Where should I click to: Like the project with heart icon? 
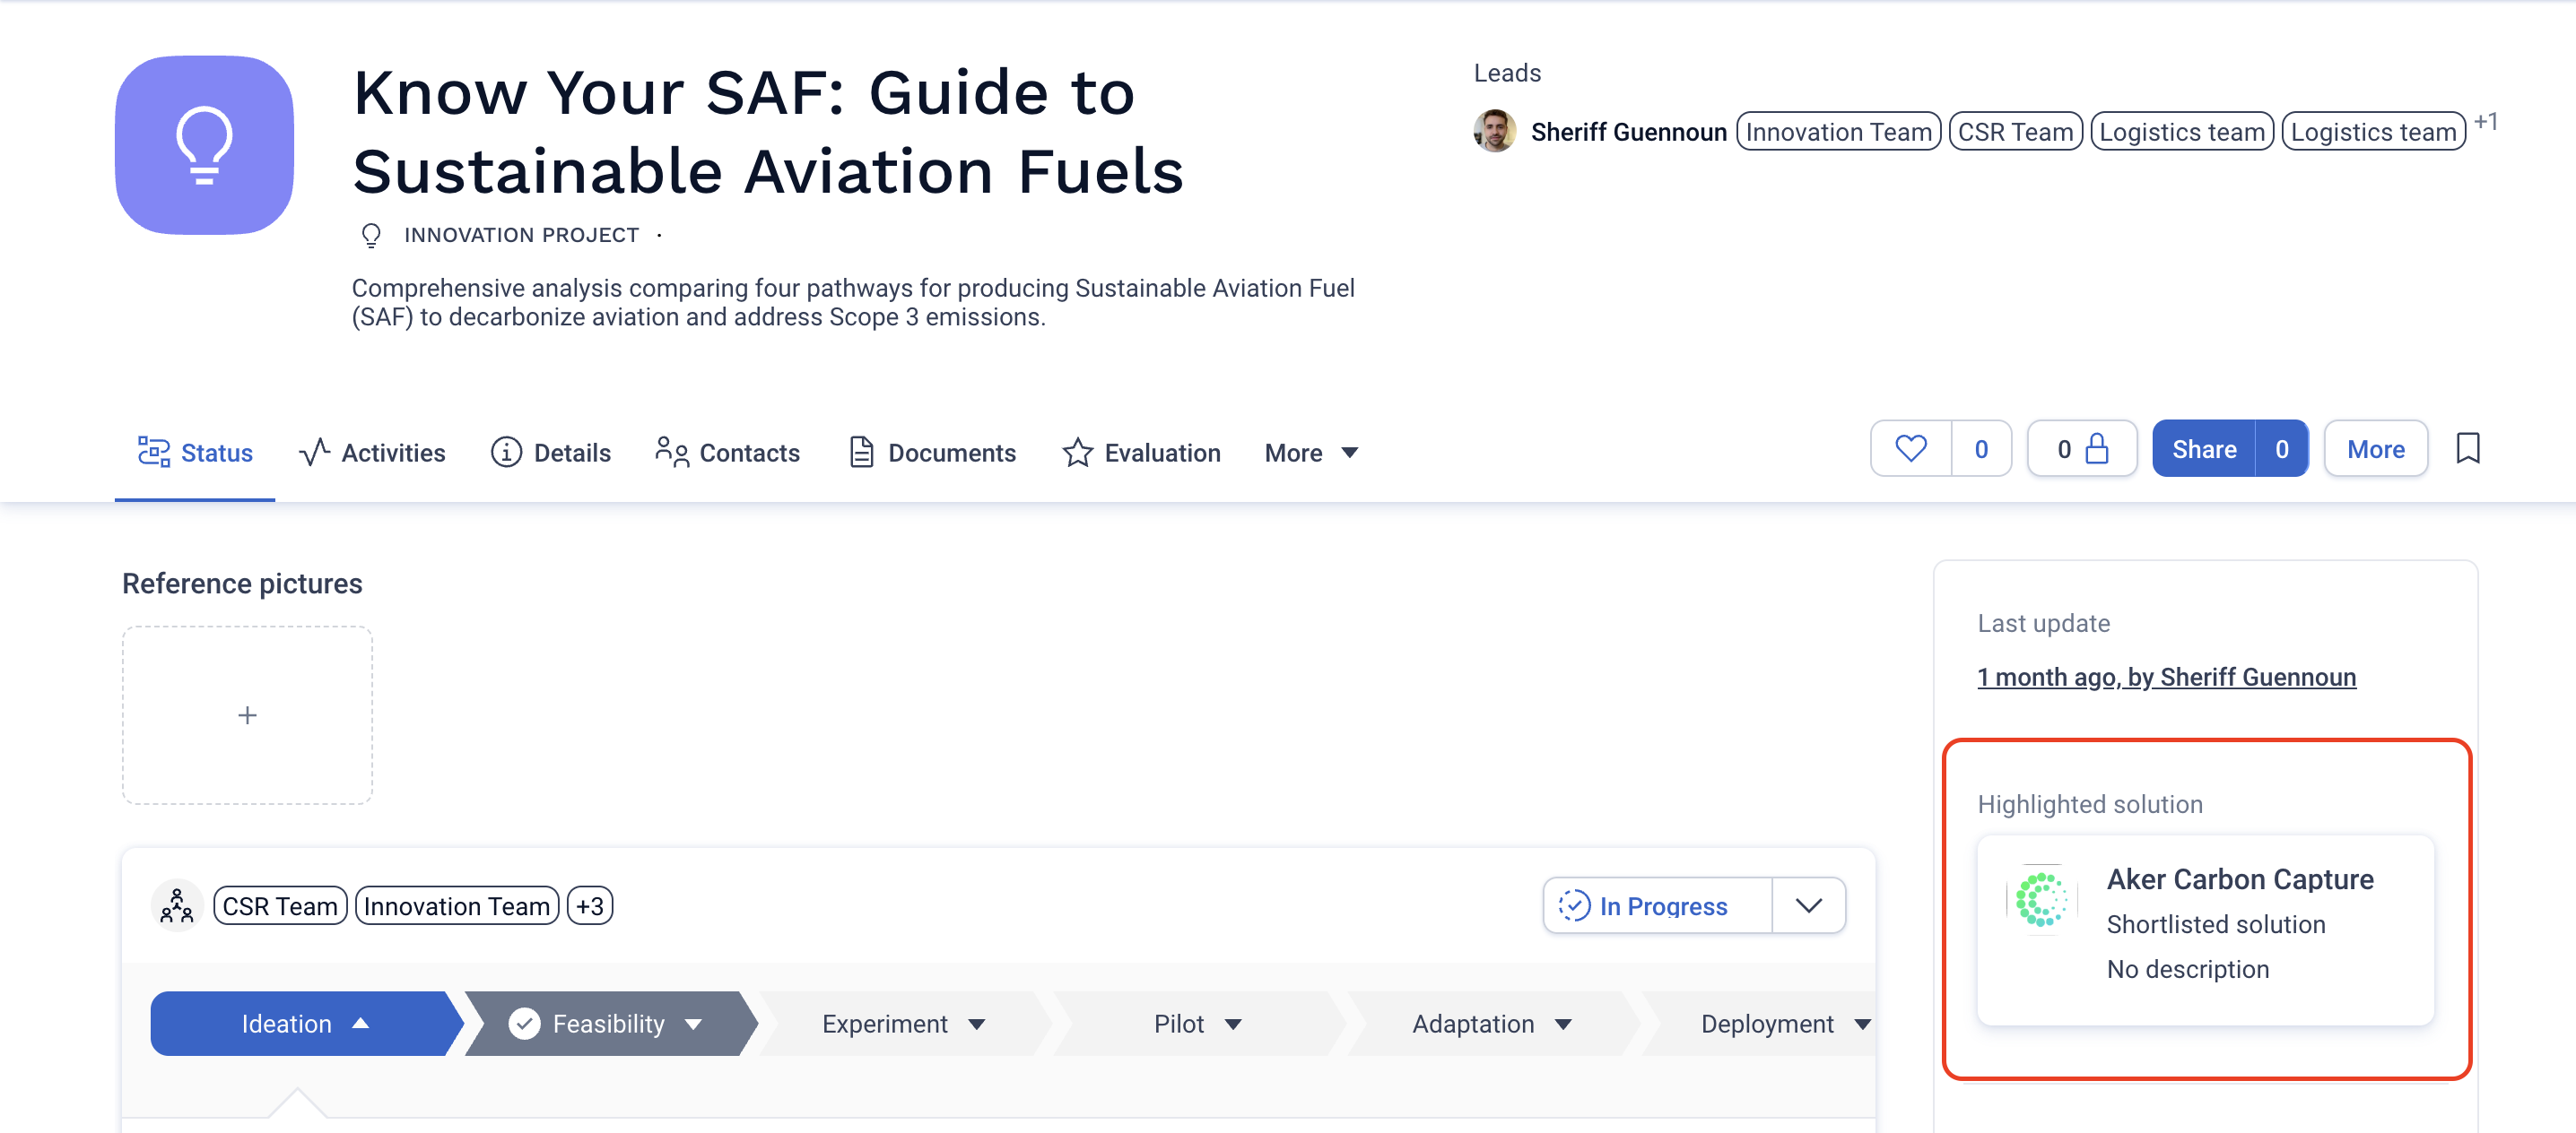click(1910, 448)
